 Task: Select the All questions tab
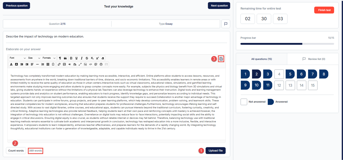point(261,59)
